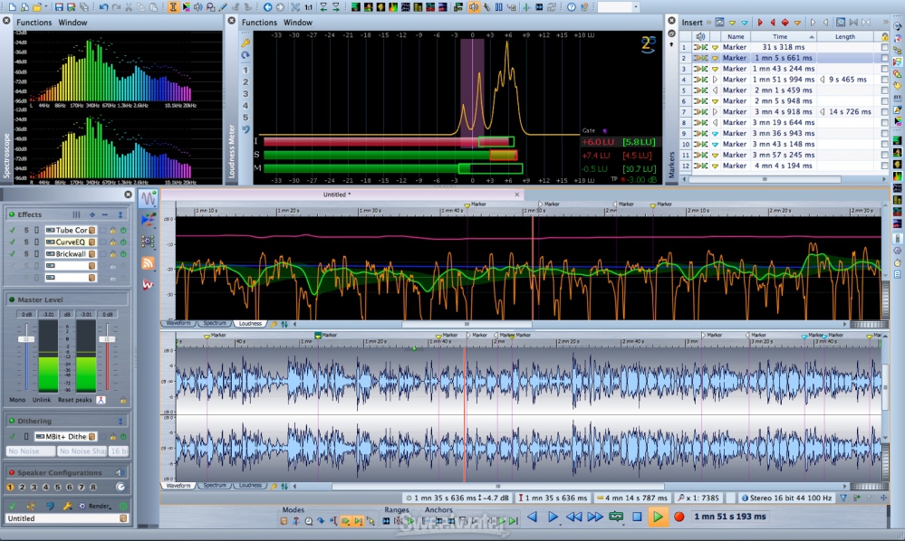Switch to the Spectrum tab in upper view
The width and height of the screenshot is (905, 541).
click(215, 323)
